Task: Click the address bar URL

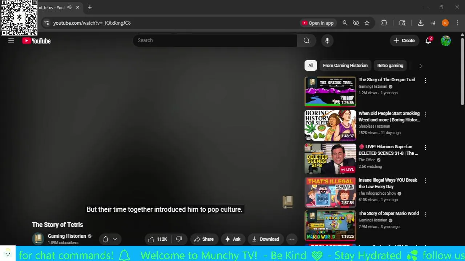Action: coord(92,23)
